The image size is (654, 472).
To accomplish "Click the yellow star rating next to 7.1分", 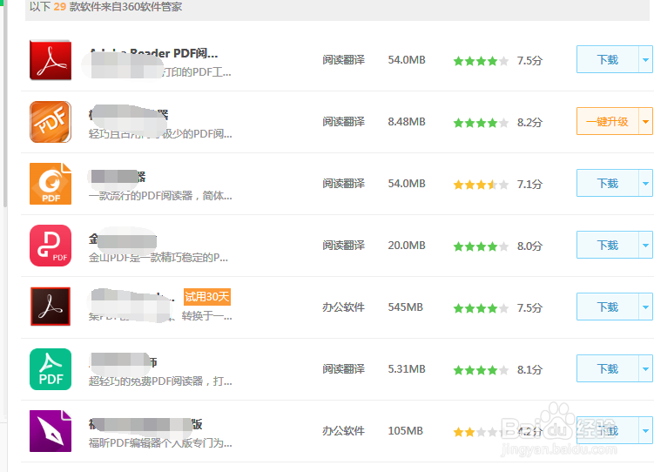I will tap(481, 185).
